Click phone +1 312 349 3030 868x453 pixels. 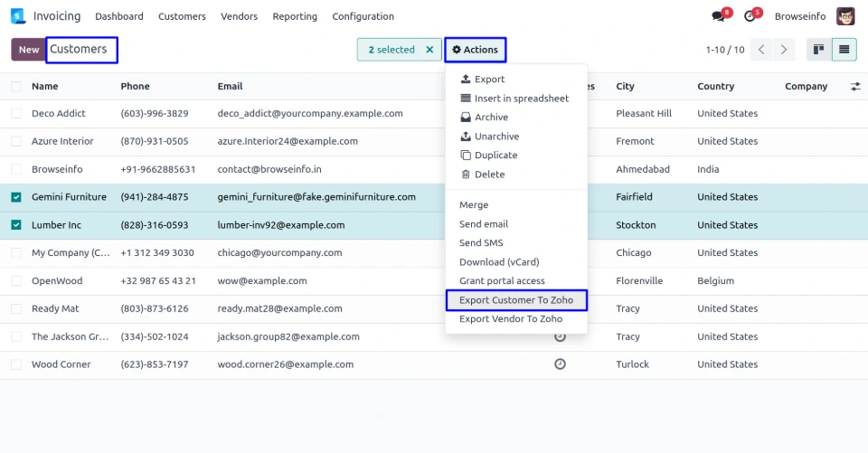(157, 253)
